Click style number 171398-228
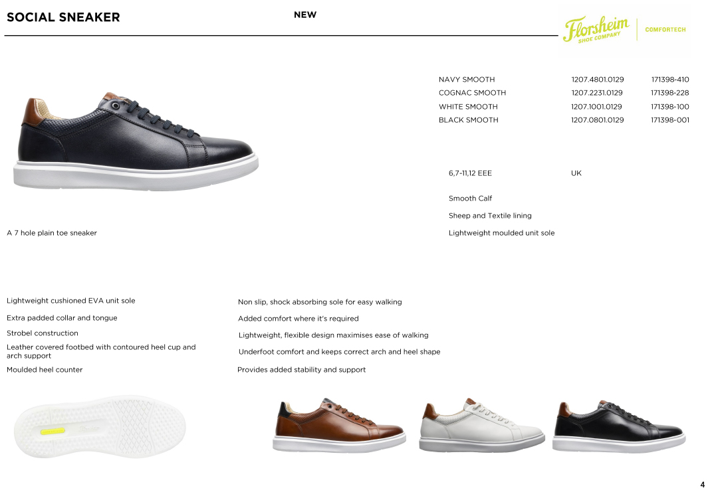 670,93
